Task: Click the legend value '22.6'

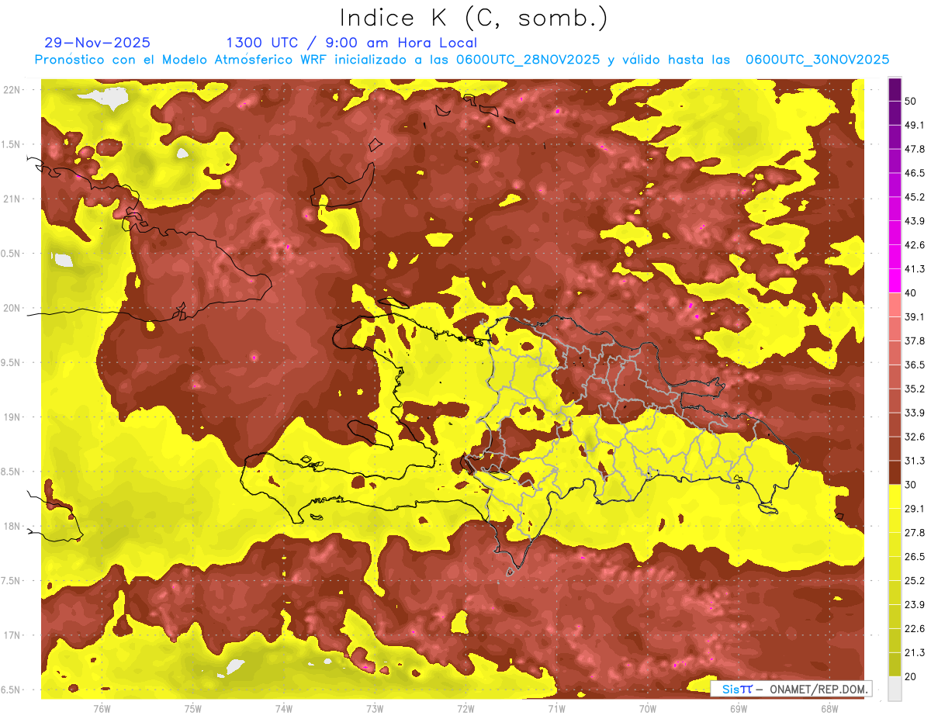Action: click(915, 629)
